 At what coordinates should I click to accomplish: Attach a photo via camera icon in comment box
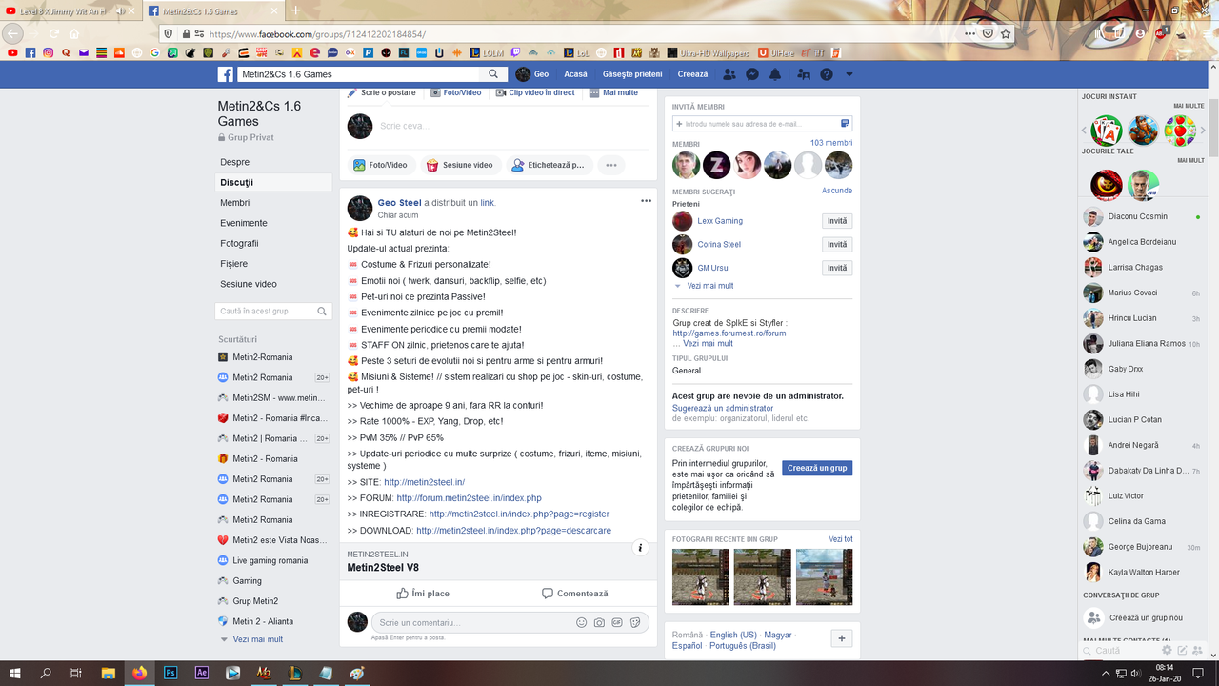(599, 622)
